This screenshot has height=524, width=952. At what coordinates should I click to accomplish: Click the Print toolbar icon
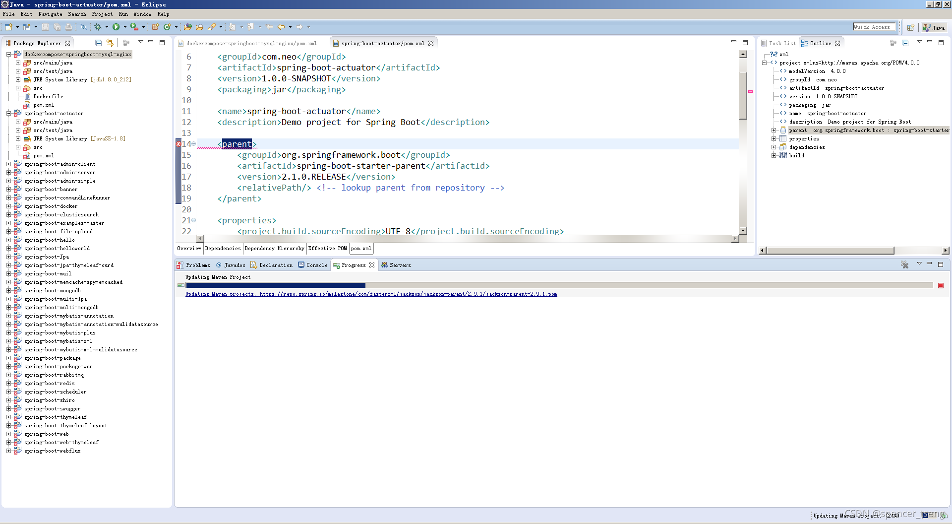tap(69, 27)
